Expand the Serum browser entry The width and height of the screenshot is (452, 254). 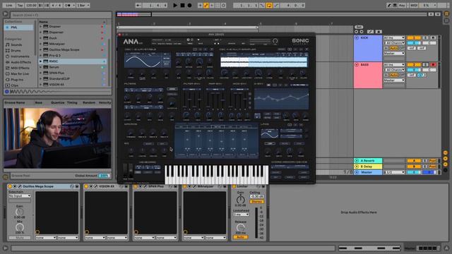click(41, 67)
